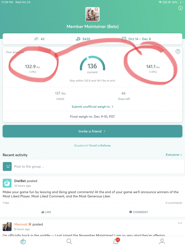Open the $430 pot icon
Viewport: 185px width, 247px height.
click(x=78, y=39)
